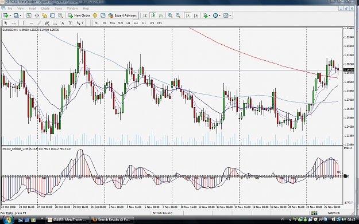Expand the Profiles dropdown arrow
The image size is (359, 224).
click(21, 15)
